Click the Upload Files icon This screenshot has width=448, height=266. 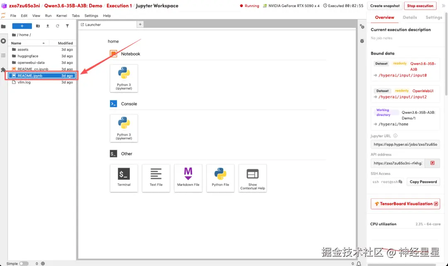(48, 26)
